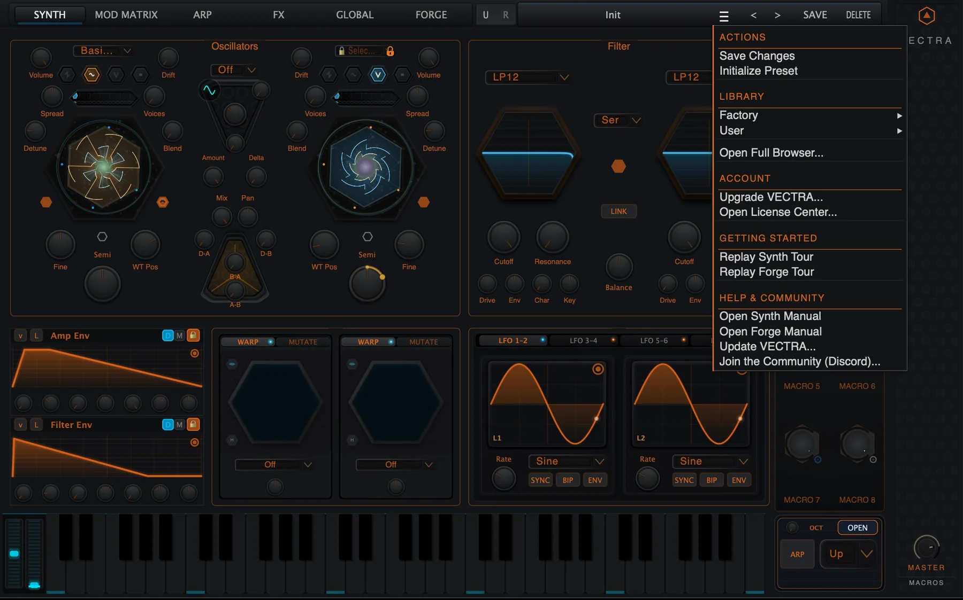Click the V button on Amp Env
This screenshot has height=600, width=963.
pos(20,336)
